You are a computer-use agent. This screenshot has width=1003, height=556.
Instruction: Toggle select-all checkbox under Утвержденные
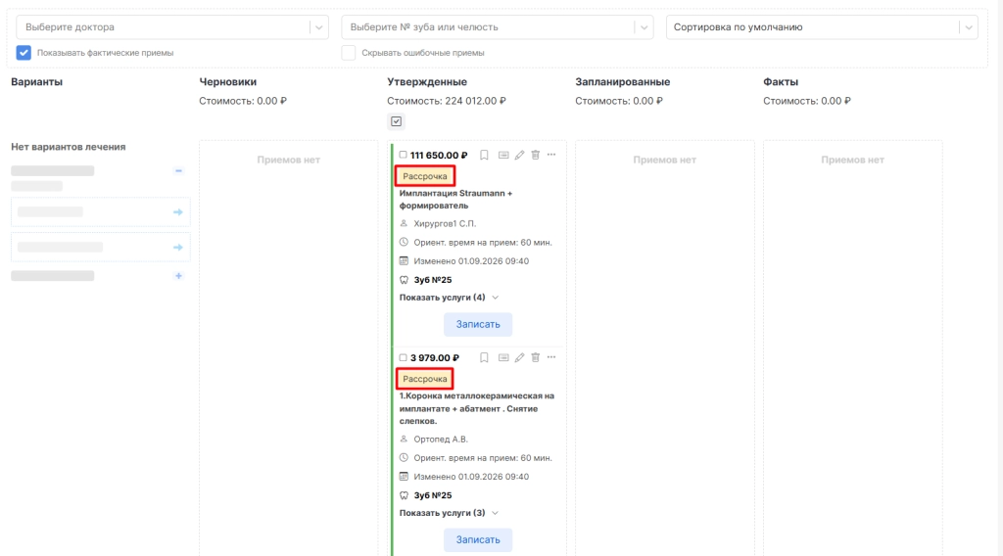point(397,121)
